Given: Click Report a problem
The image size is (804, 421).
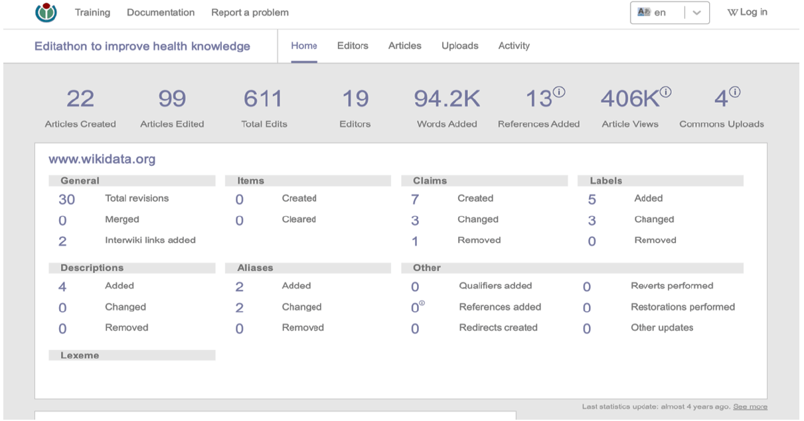Looking at the screenshot, I should pos(250,13).
